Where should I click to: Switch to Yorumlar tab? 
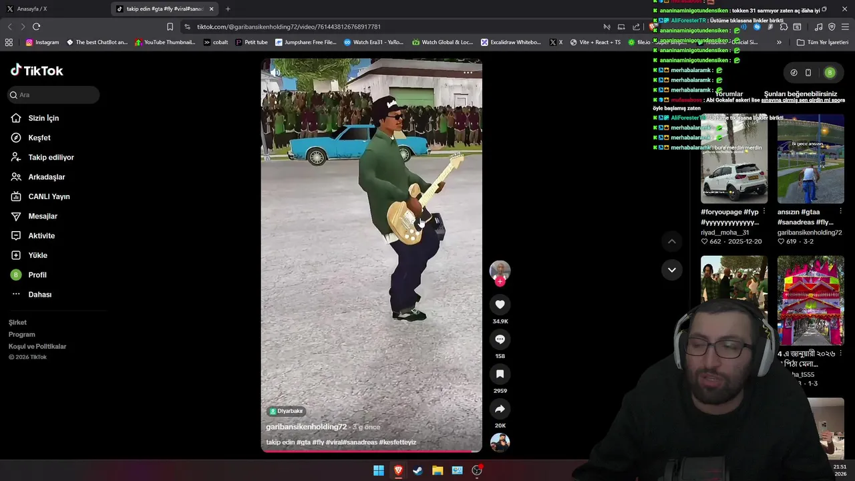729,94
